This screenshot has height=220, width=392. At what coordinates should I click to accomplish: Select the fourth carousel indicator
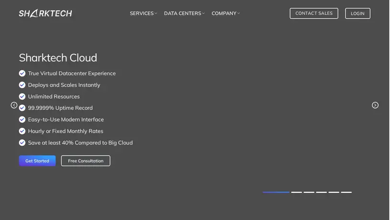click(321, 192)
